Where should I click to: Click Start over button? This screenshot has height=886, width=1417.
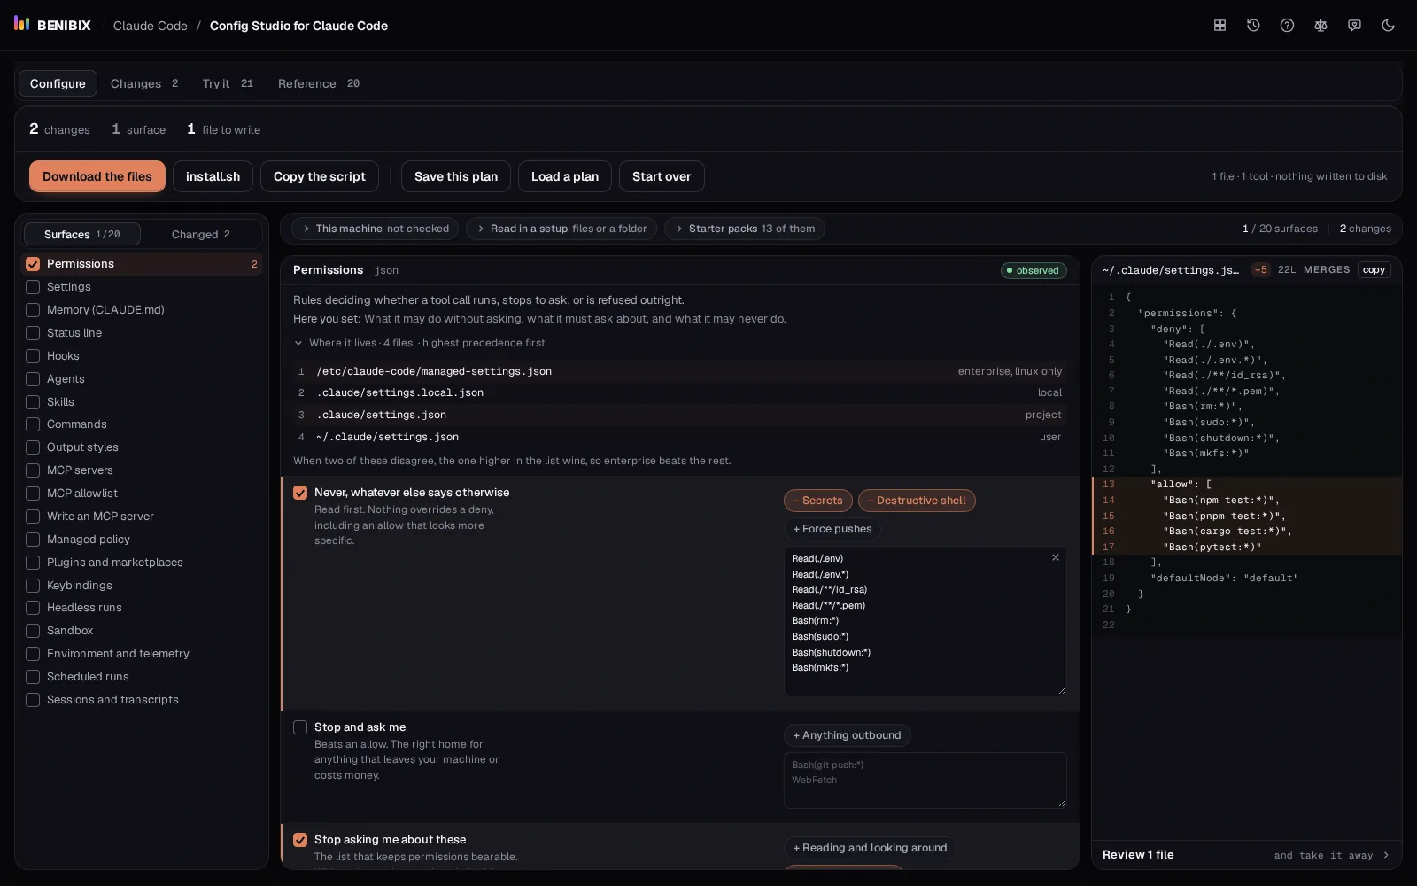coord(662,176)
